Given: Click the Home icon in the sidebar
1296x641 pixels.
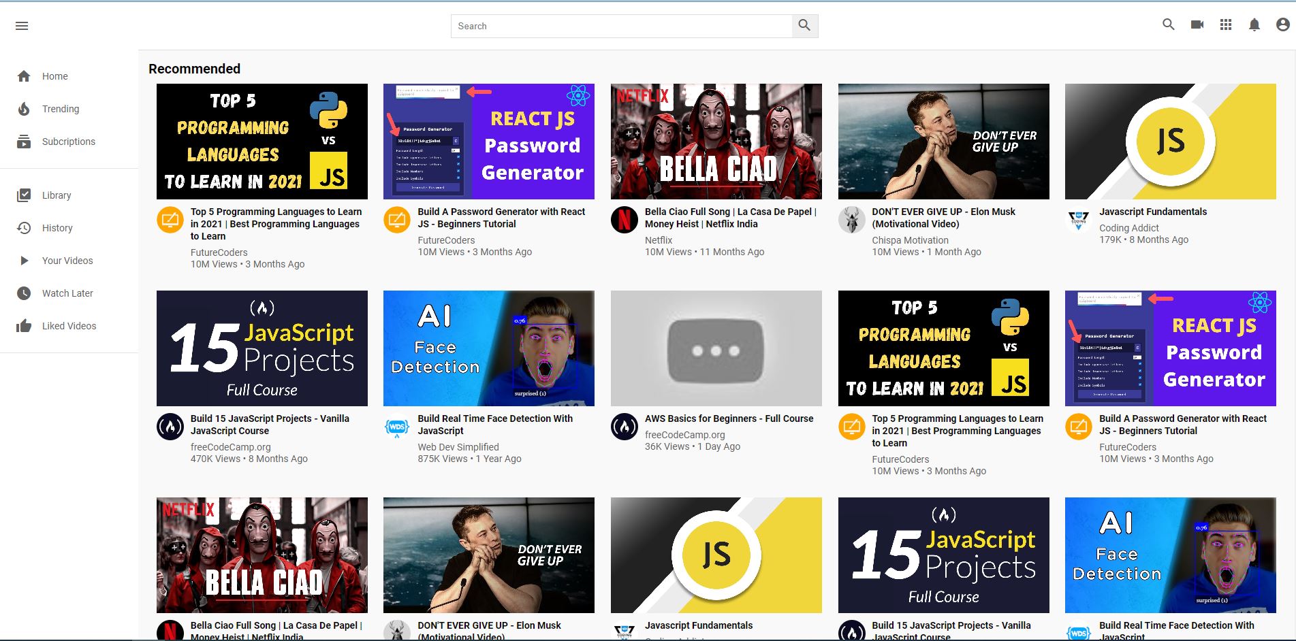Looking at the screenshot, I should point(24,76).
